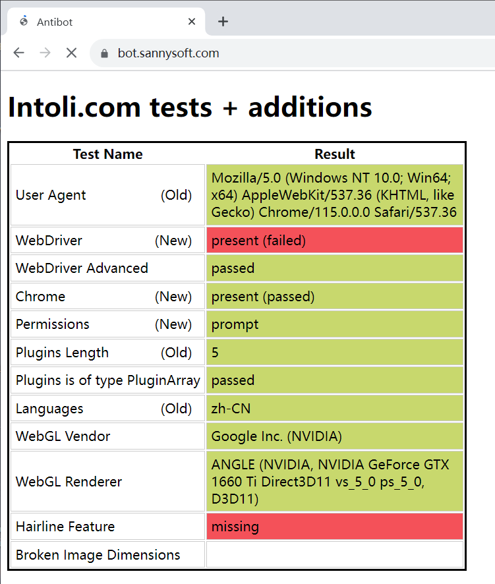The height and width of the screenshot is (584, 495).
Task: Click the red WebDriver present (failed) cell
Action: click(x=334, y=241)
